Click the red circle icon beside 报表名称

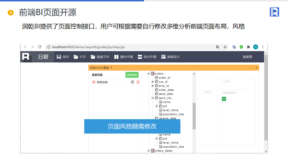(x=94, y=82)
